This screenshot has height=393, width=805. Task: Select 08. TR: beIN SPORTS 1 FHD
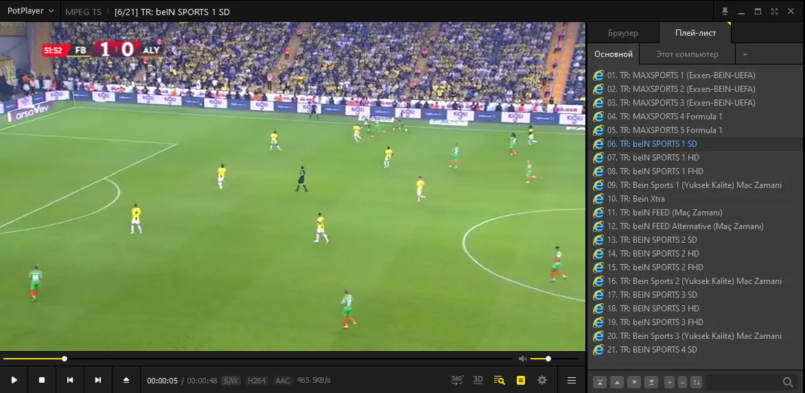point(695,171)
